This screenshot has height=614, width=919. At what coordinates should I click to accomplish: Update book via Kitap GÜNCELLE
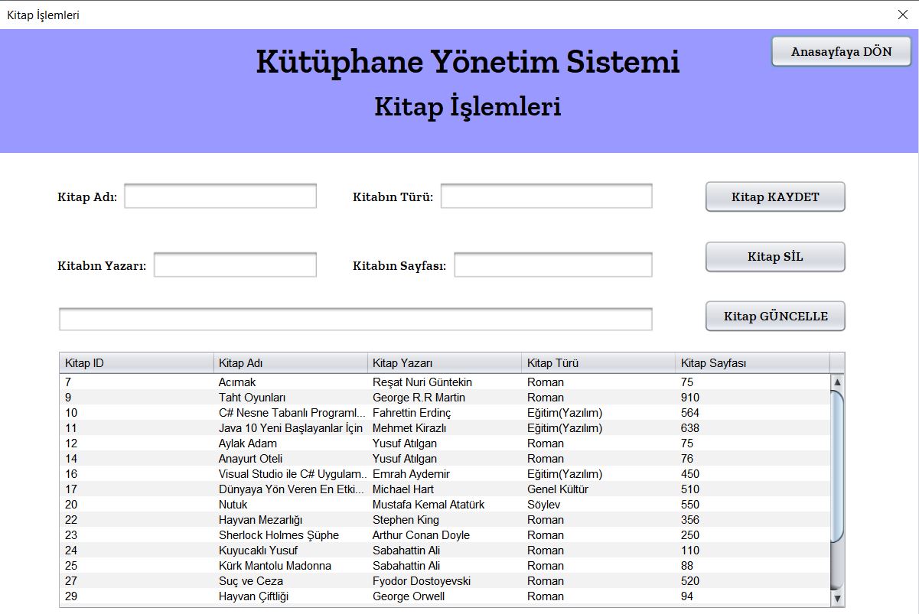tap(775, 316)
